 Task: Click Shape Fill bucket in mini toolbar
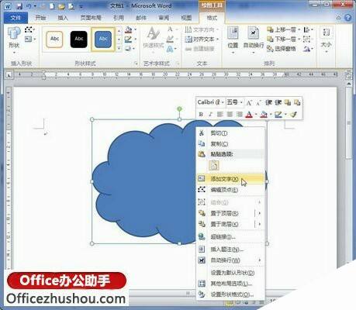(x=264, y=114)
